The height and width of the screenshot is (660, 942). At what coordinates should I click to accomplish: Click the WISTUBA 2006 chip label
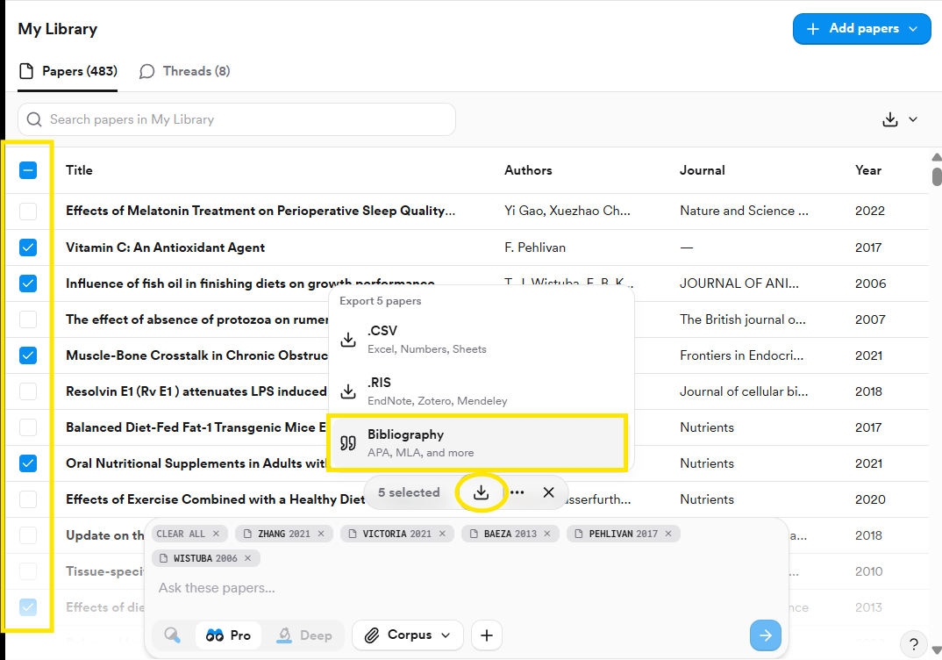coord(205,558)
